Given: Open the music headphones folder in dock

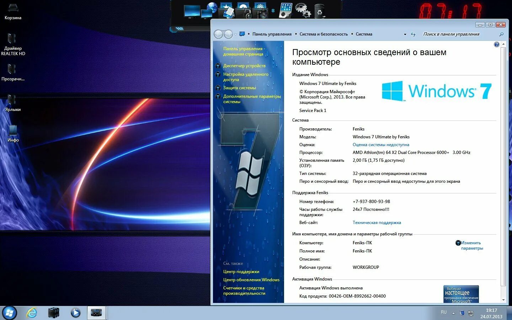Looking at the screenshot, I should point(244,10).
